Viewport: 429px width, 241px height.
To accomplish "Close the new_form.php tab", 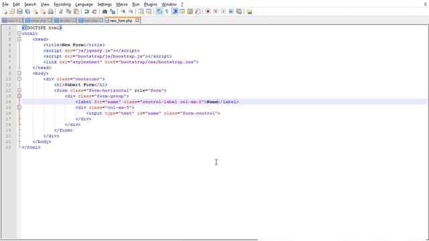I will (x=137, y=20).
